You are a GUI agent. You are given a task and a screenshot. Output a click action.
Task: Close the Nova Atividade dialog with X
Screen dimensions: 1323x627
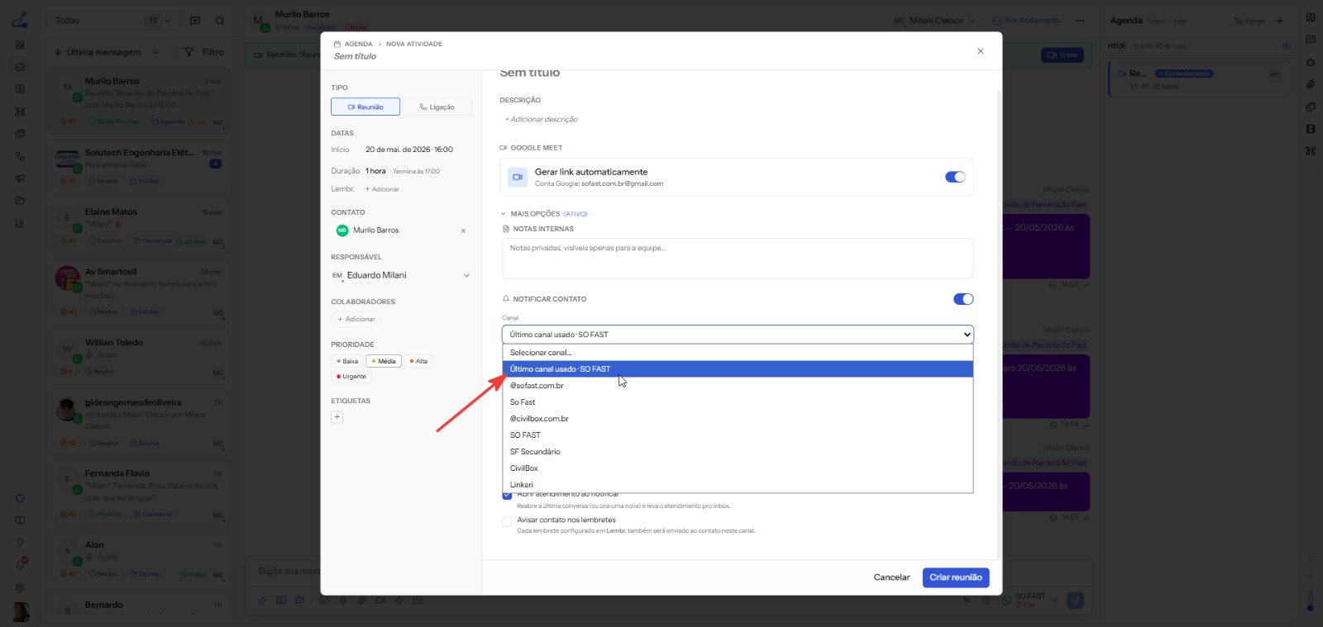981,51
